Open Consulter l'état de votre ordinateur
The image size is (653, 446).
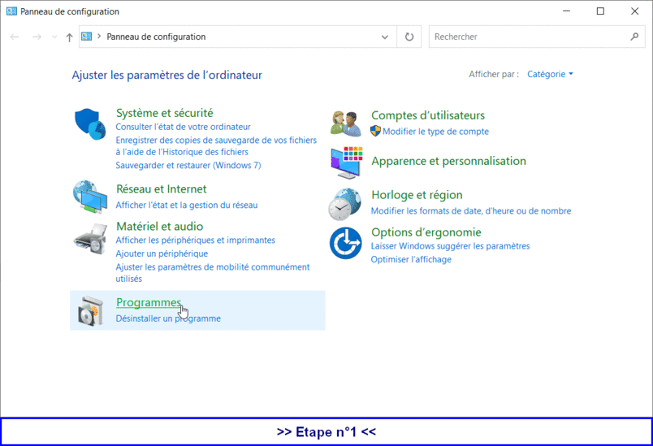point(184,127)
